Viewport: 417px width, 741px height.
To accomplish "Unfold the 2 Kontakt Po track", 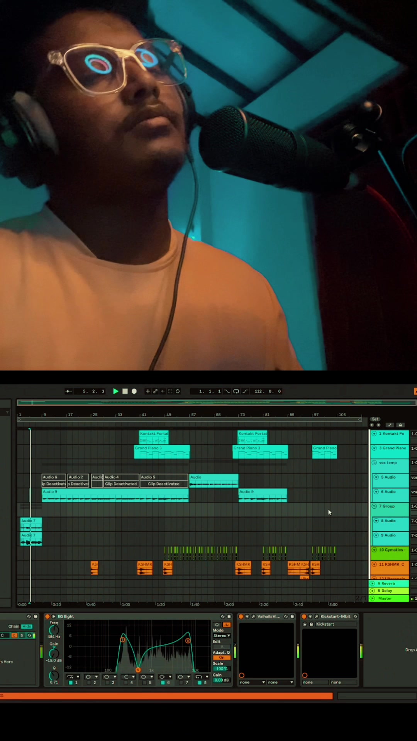I will coord(374,434).
